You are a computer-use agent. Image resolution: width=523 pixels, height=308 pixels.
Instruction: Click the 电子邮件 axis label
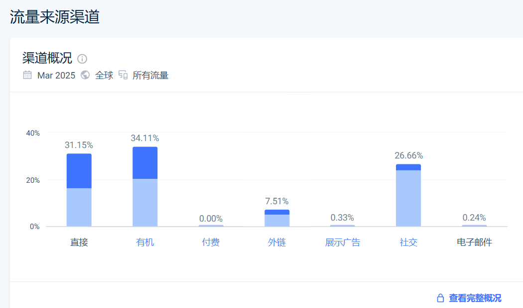(x=474, y=242)
